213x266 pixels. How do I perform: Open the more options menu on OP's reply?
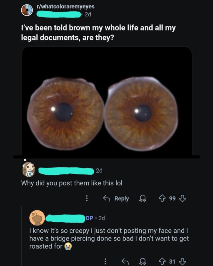pyautogui.click(x=105, y=262)
